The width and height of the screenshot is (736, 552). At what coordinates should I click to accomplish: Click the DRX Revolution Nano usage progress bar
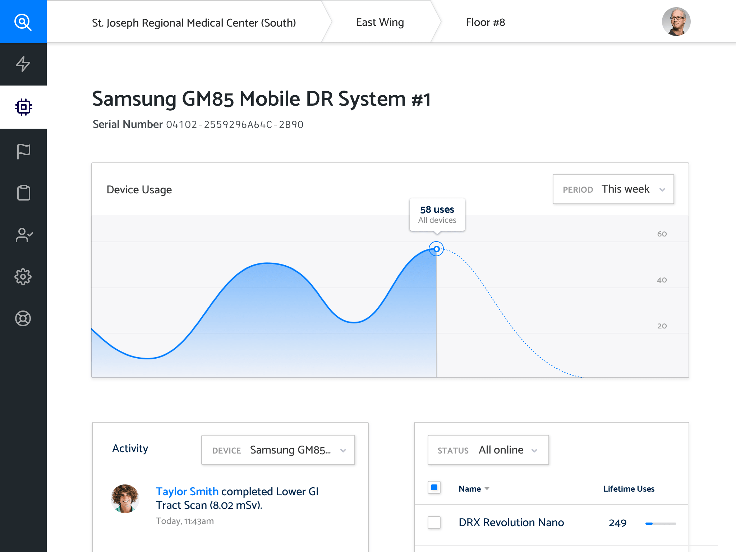[661, 524]
